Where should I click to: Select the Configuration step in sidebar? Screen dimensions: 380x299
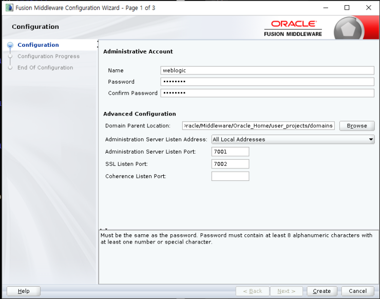(38, 45)
